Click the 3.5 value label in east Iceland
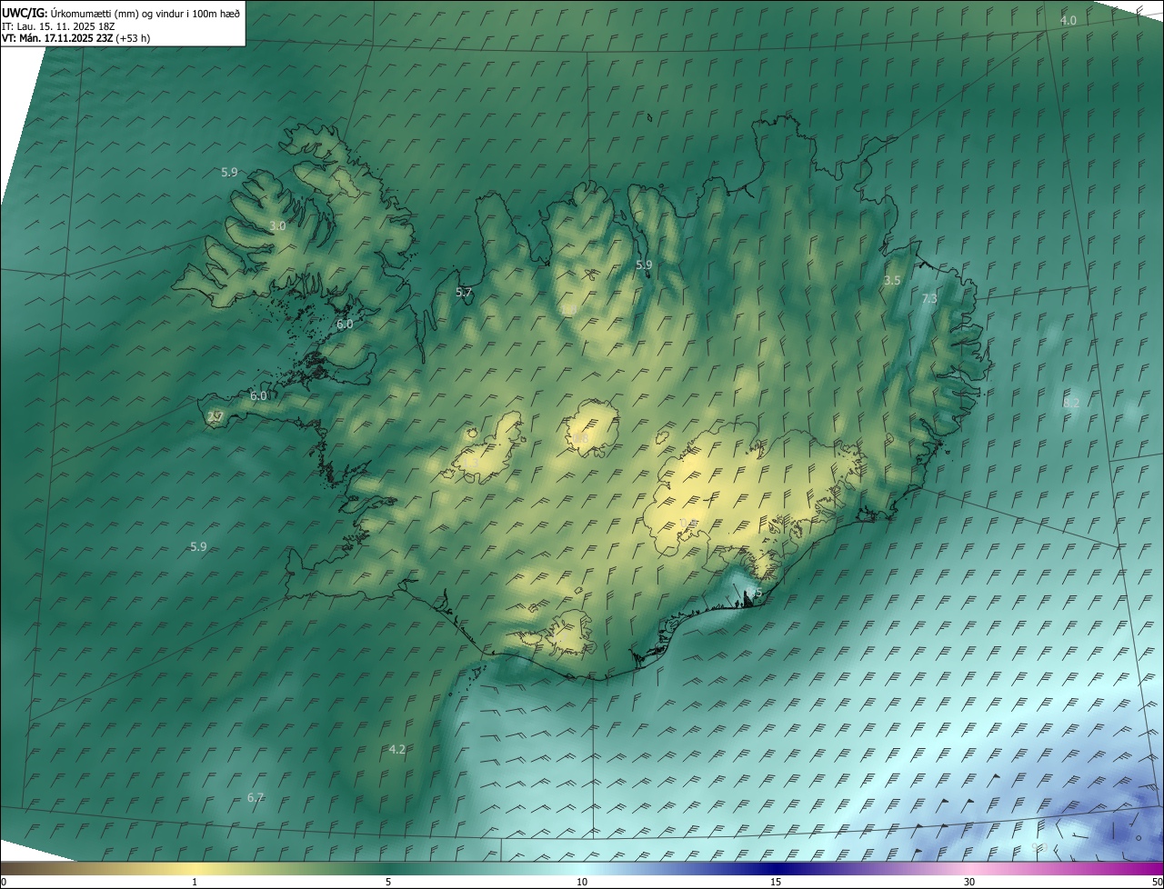 [x=892, y=281]
